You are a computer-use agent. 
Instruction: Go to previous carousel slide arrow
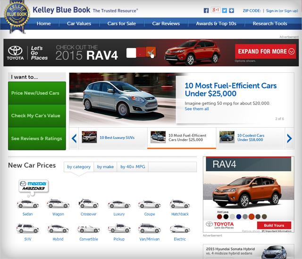[x=74, y=138]
